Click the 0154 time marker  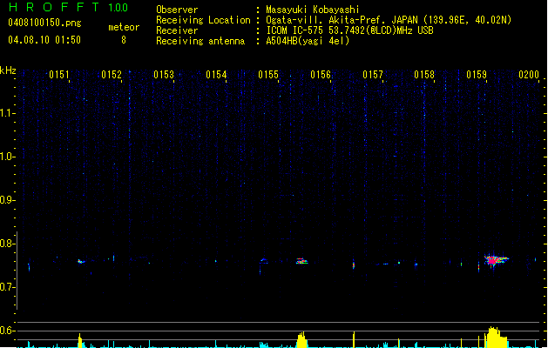click(x=216, y=75)
